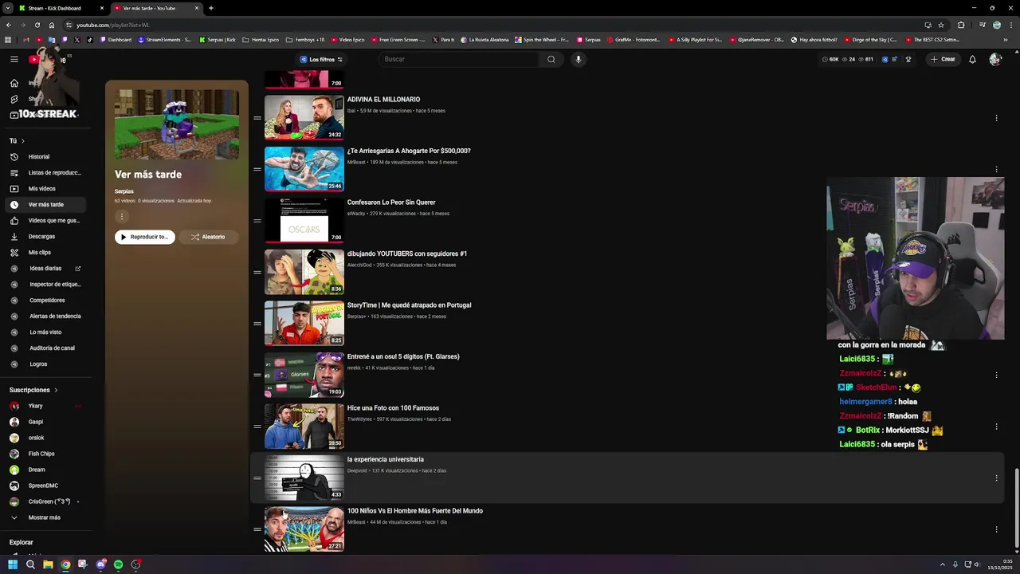Switch to Stream - Kick Dashboard tab
Image resolution: width=1020 pixels, height=574 pixels.
(x=61, y=8)
